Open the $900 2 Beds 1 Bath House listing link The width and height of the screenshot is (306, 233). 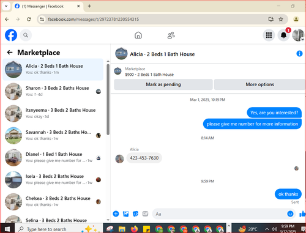coord(149,75)
